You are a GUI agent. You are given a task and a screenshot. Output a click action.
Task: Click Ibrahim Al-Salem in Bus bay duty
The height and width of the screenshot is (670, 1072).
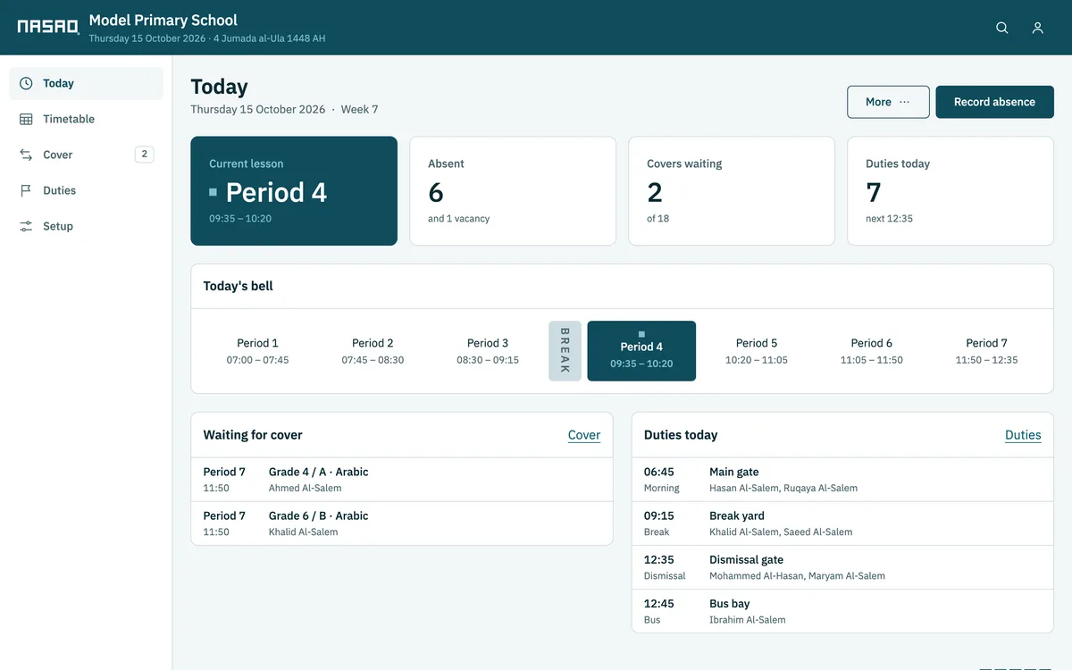(748, 620)
